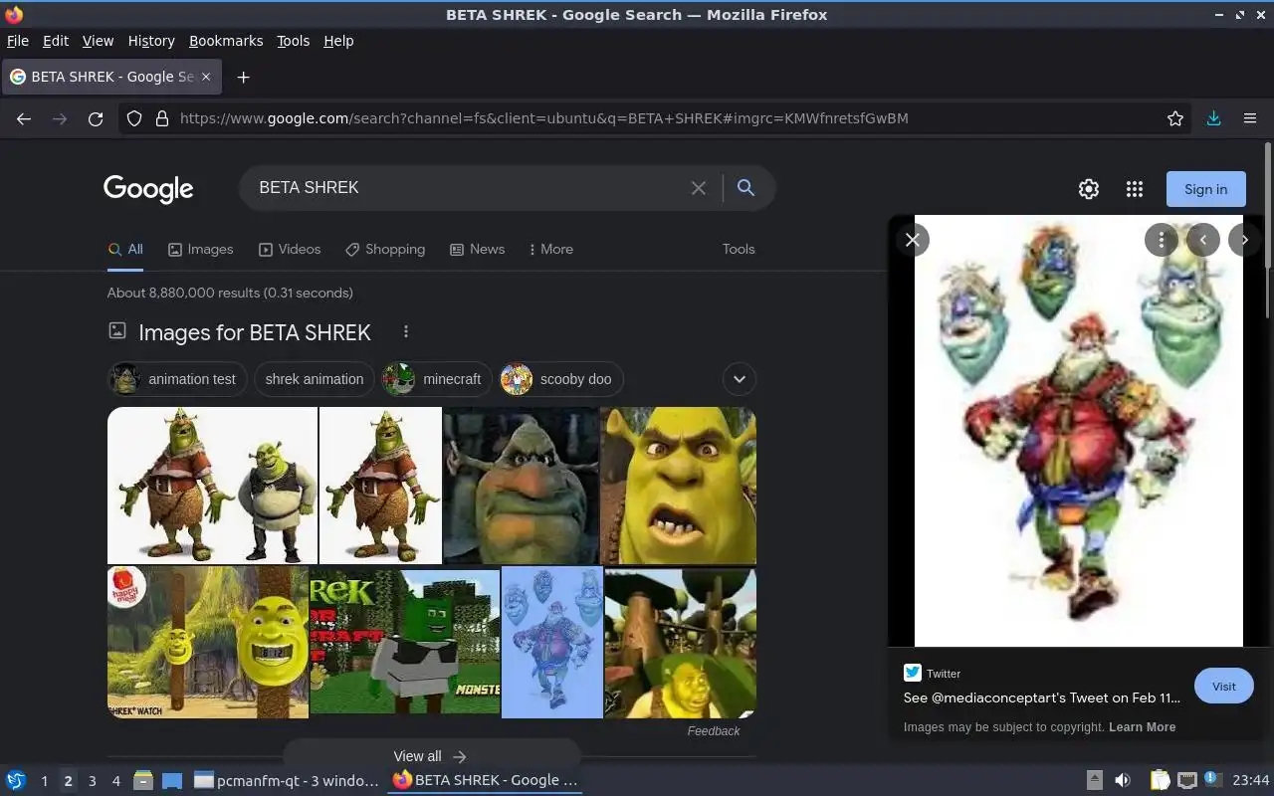Viewport: 1274px width, 796px height.
Task: Open the taskbar file manager launcher
Action: pos(143,780)
